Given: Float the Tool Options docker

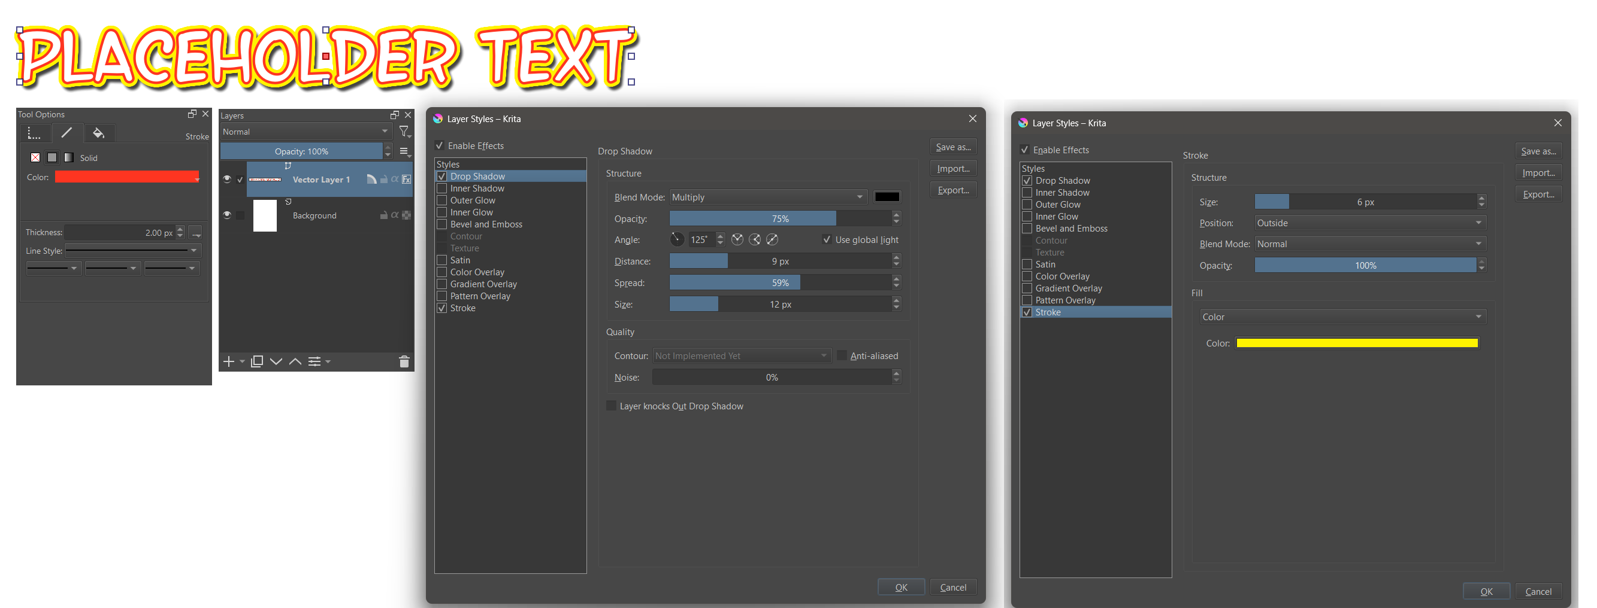Looking at the screenshot, I should click(x=192, y=114).
